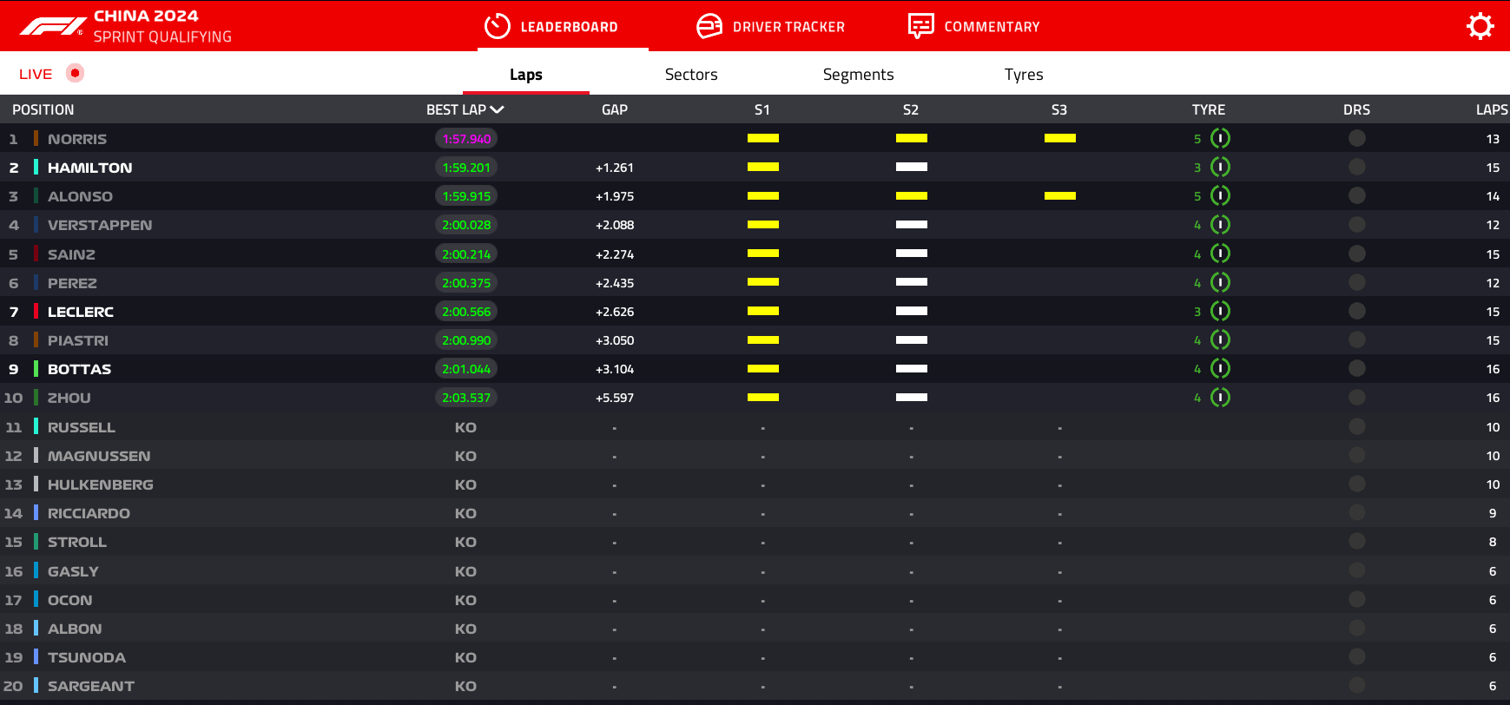Screen dimensions: 1510x705
Task: Click the F1 logo
Action: 52,27
